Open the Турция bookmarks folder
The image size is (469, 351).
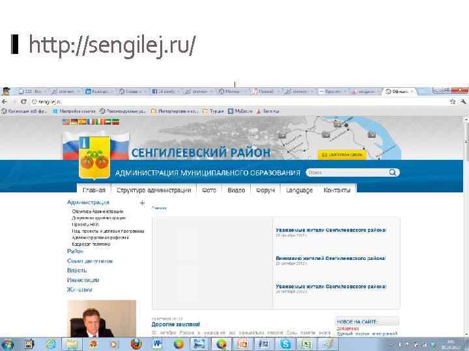pyautogui.click(x=213, y=111)
